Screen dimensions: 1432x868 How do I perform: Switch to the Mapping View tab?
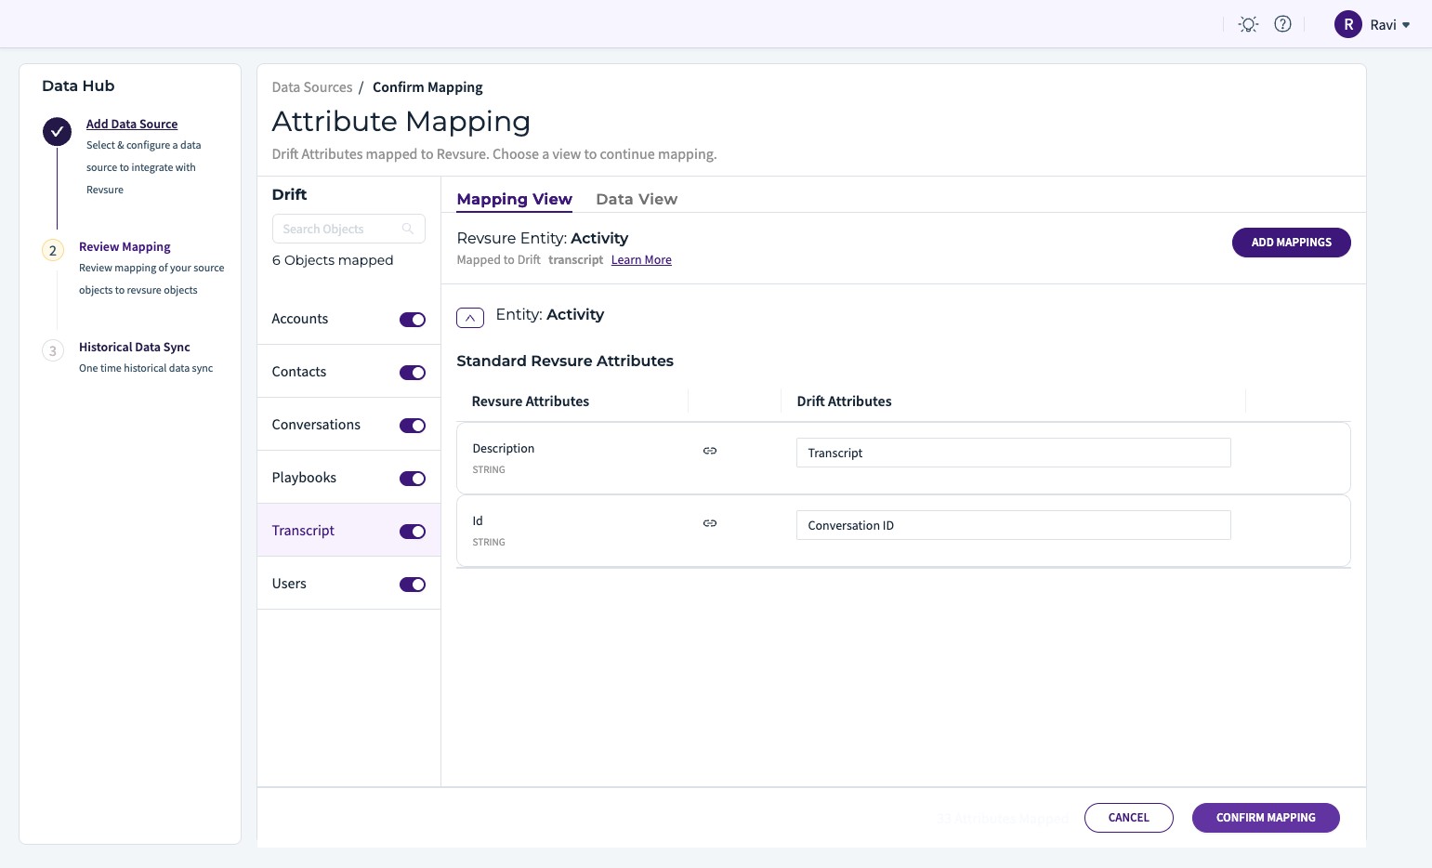[514, 199]
